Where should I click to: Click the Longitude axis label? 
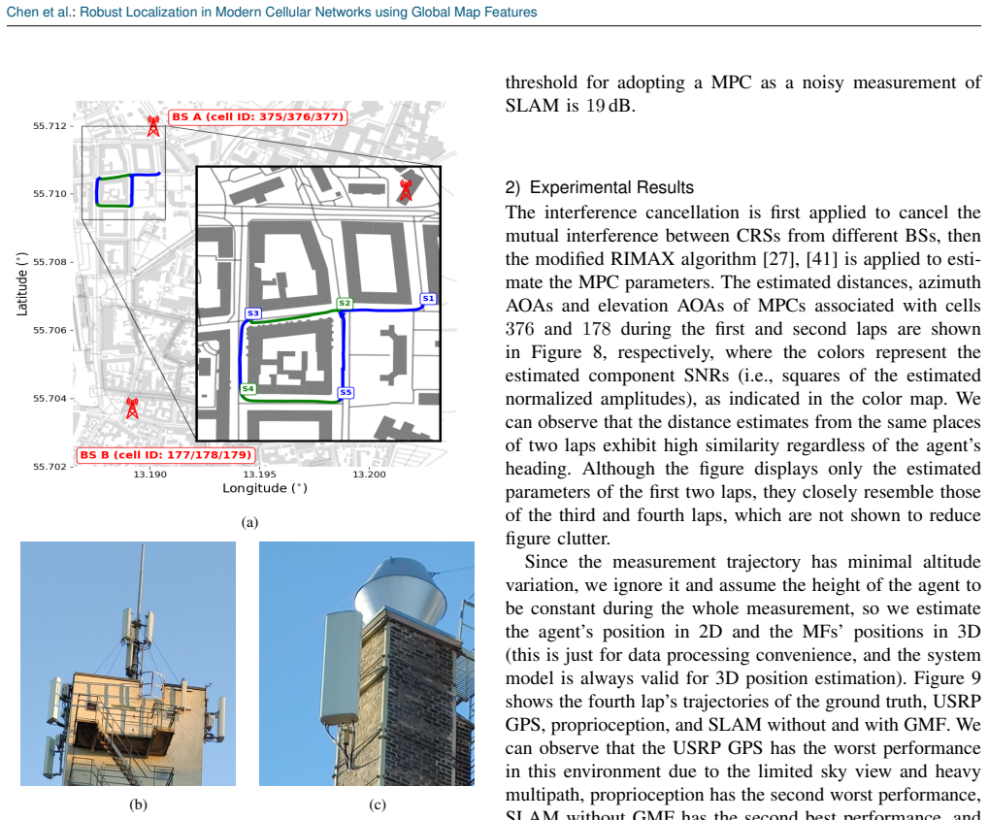coord(265,488)
